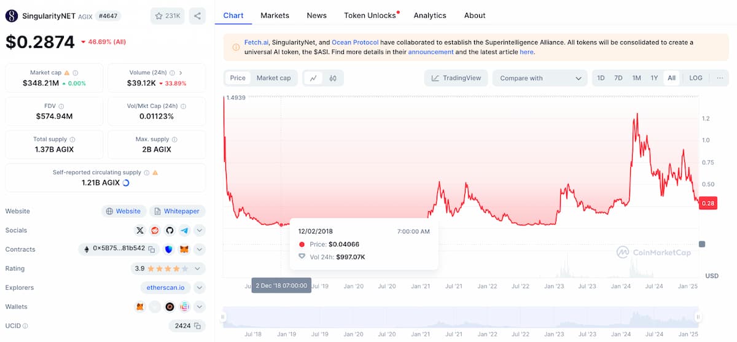Set chart range to 1Y
737x342 pixels.
point(654,78)
